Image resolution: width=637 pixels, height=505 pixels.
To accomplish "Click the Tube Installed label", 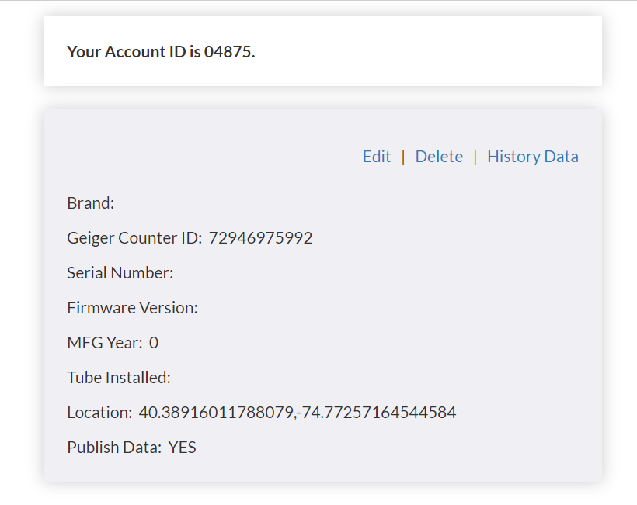I will coord(119,378).
